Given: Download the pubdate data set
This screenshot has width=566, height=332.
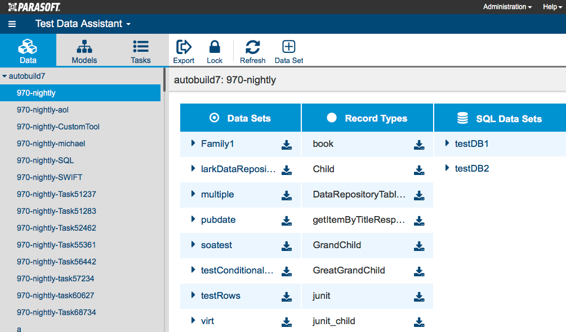Looking at the screenshot, I should point(287,220).
